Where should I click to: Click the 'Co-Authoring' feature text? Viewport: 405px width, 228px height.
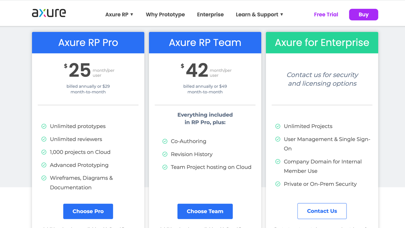pyautogui.click(x=189, y=141)
